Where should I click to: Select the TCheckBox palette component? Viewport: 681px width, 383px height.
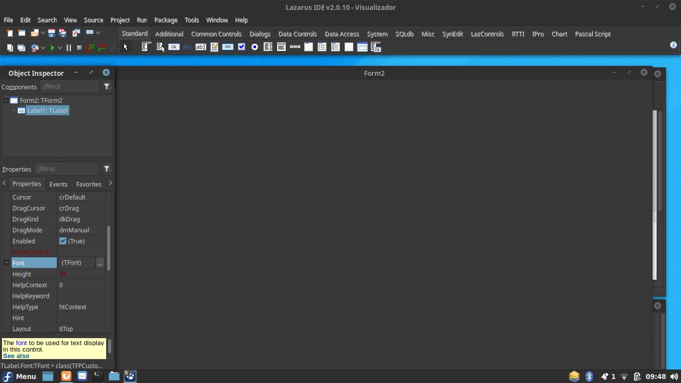pyautogui.click(x=241, y=47)
